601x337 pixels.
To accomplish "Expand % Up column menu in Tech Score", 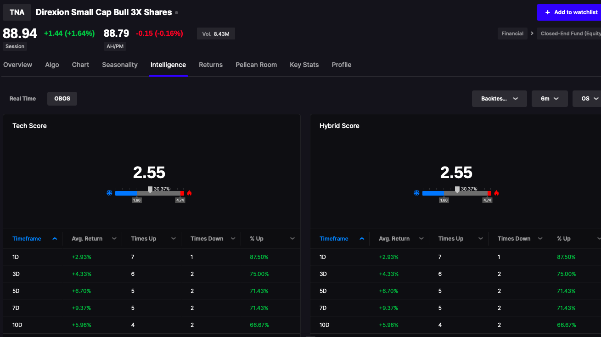I will point(292,239).
